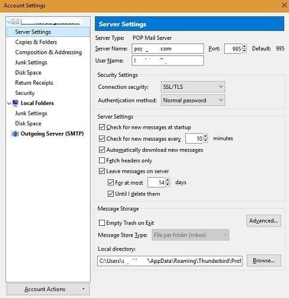Enable Empty Trash on Exit

click(x=102, y=223)
